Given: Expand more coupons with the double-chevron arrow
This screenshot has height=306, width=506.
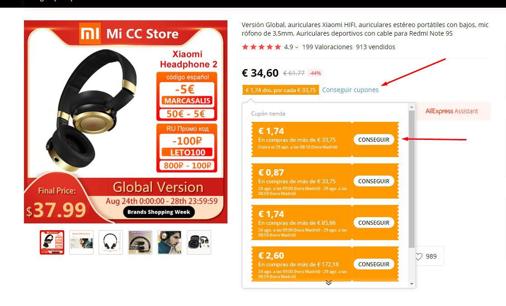Looking at the screenshot, I should click(328, 283).
